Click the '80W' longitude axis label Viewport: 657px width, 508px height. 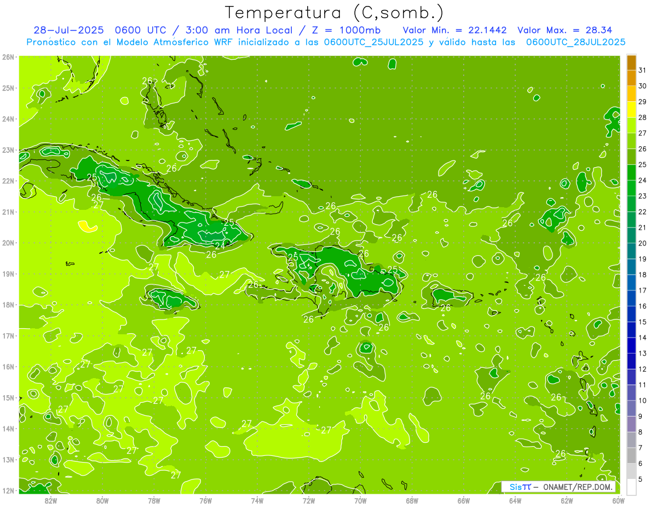click(x=102, y=500)
